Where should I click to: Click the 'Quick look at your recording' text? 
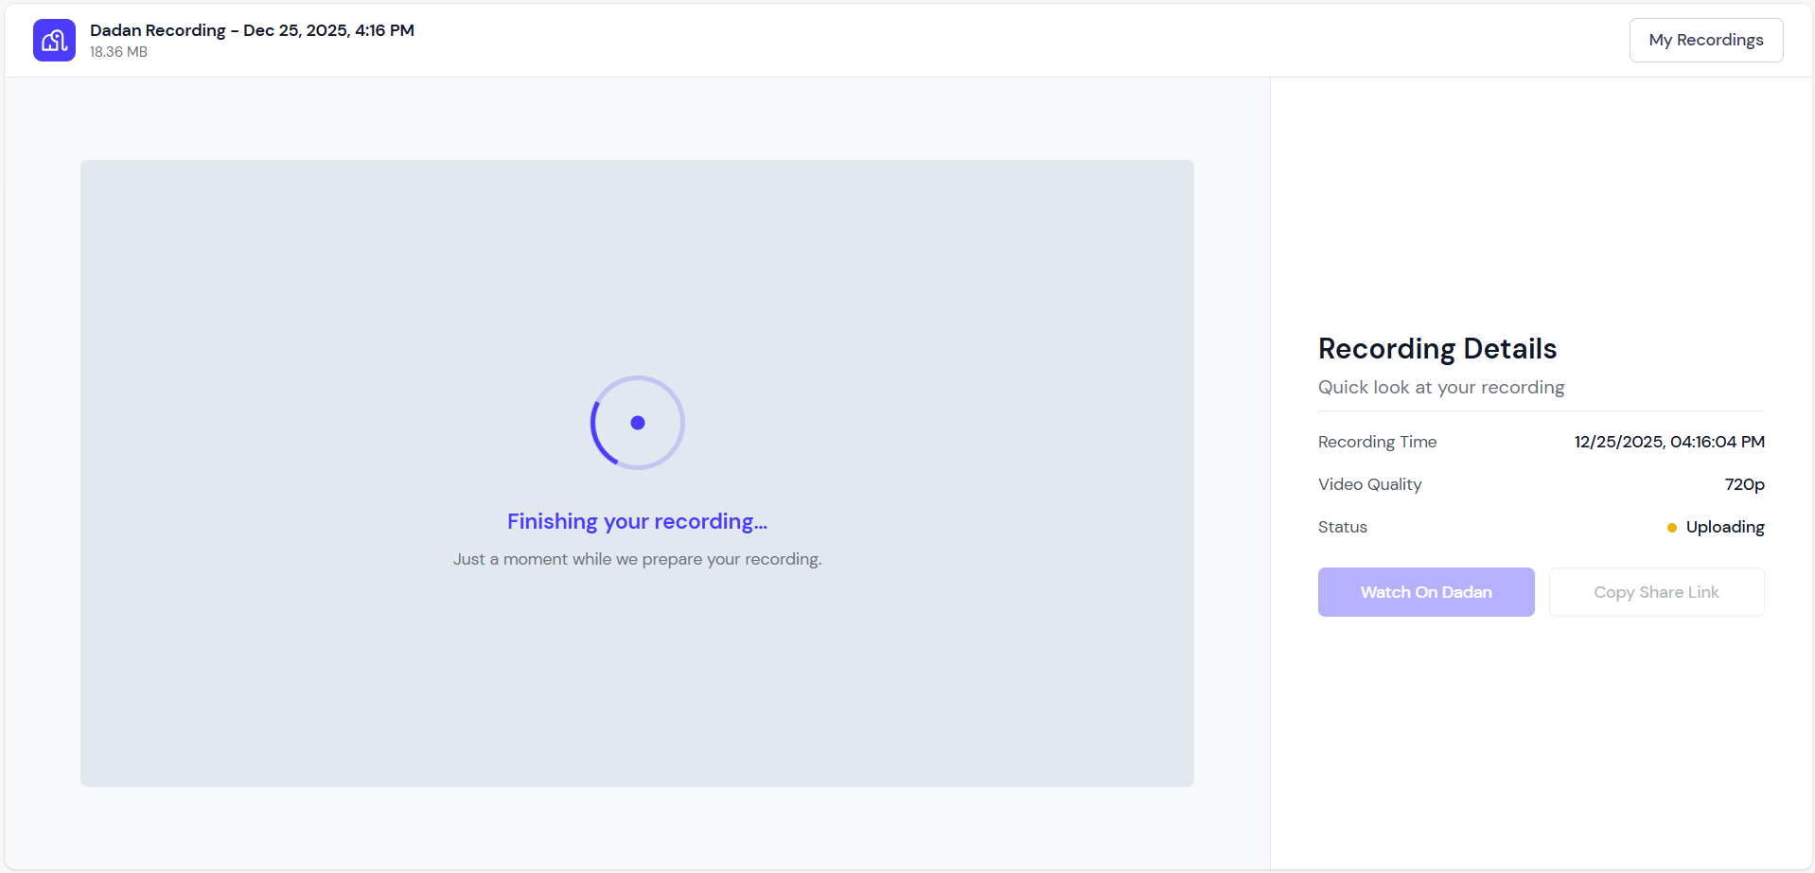coord(1440,388)
